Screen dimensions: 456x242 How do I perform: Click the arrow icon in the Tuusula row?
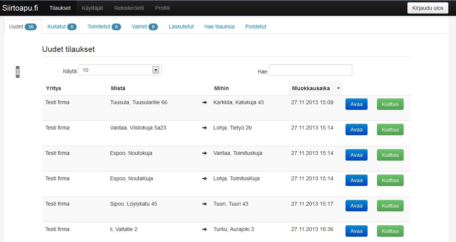tap(205, 103)
